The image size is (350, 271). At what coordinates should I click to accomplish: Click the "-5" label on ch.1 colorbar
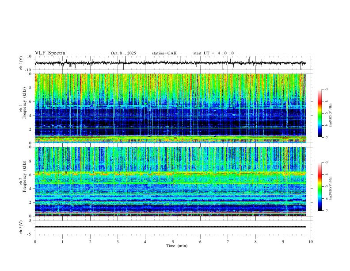tap(326, 113)
